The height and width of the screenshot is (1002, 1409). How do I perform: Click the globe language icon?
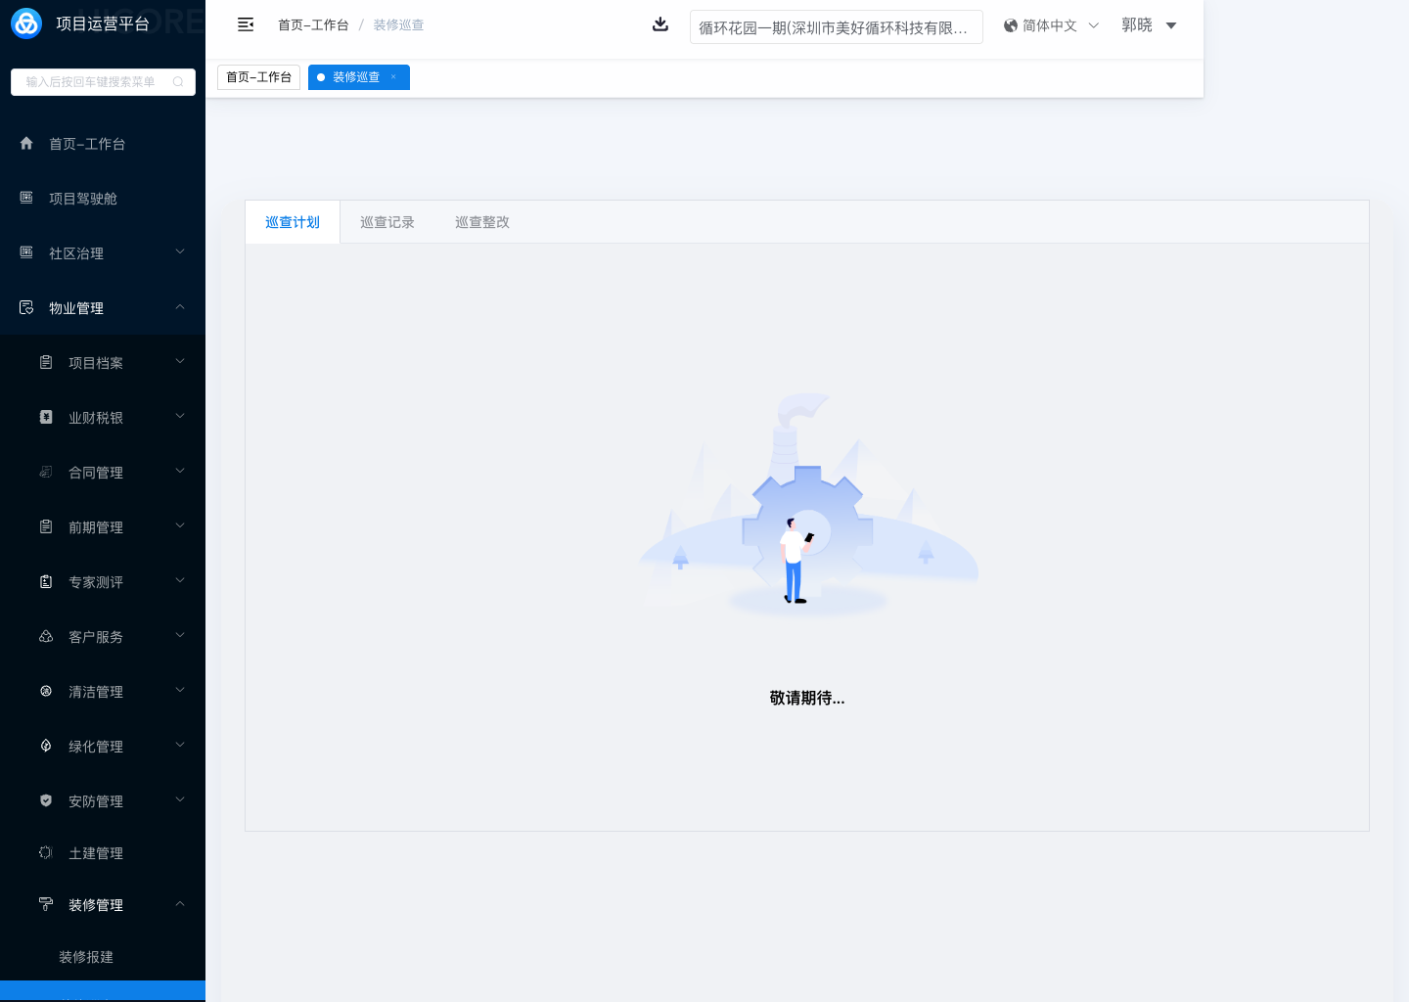point(1011,25)
